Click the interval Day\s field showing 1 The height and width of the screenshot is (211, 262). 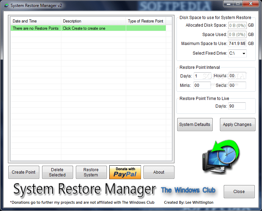[x=202, y=76]
